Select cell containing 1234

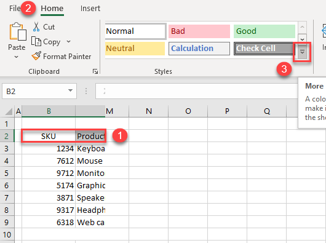point(49,148)
